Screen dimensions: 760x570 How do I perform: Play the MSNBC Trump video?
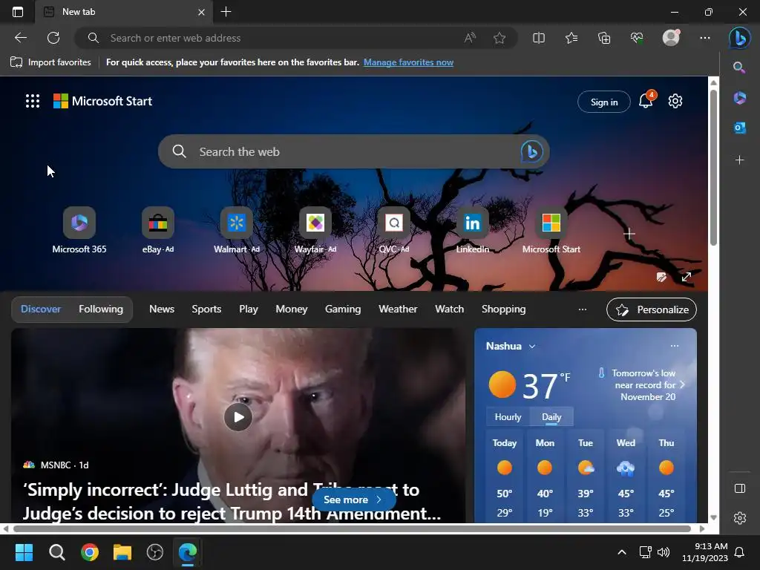(238, 417)
